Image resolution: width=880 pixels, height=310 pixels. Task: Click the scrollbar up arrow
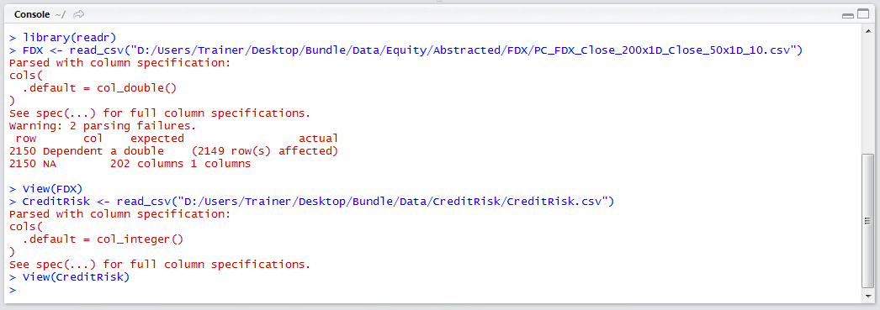pos(867,33)
